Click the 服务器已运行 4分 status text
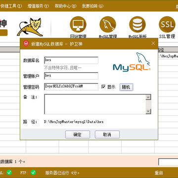178x178 pixels. pos(62,173)
